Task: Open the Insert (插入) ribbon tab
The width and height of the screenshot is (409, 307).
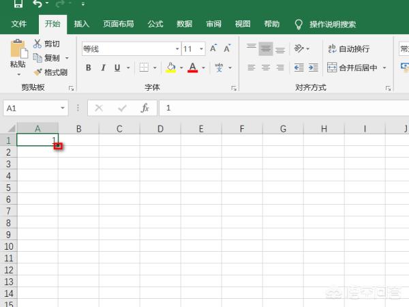Action: [81, 24]
